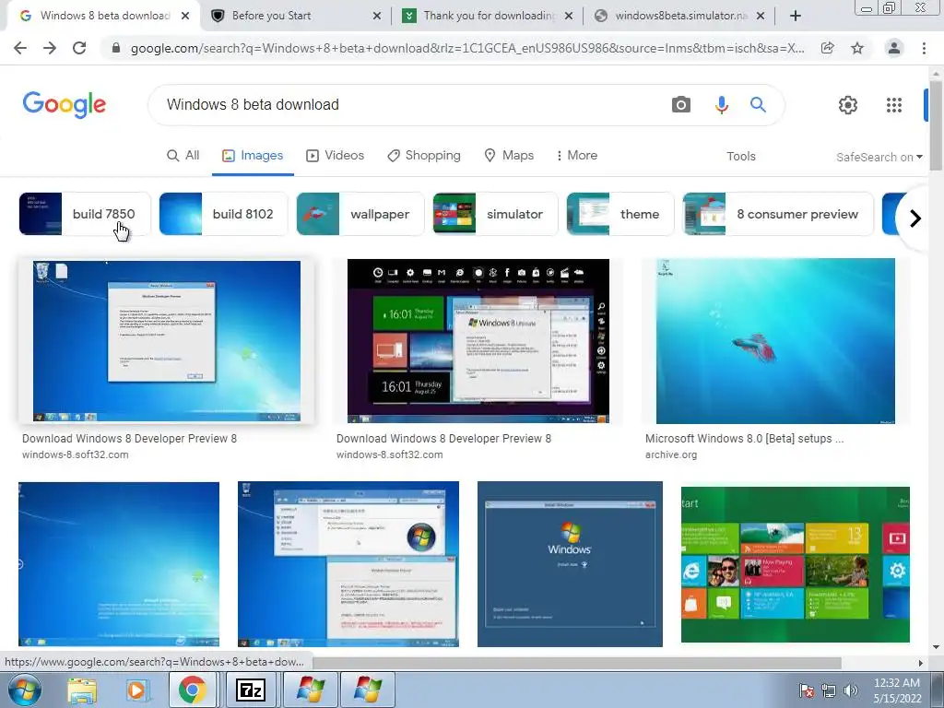
Task: Open the betta fish wallpaper thumbnail
Action: (x=775, y=341)
